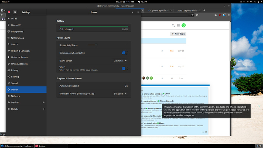The width and height of the screenshot is (263, 148).
Task: Open Power Button action Suspend dropdown
Action: pos(120,93)
